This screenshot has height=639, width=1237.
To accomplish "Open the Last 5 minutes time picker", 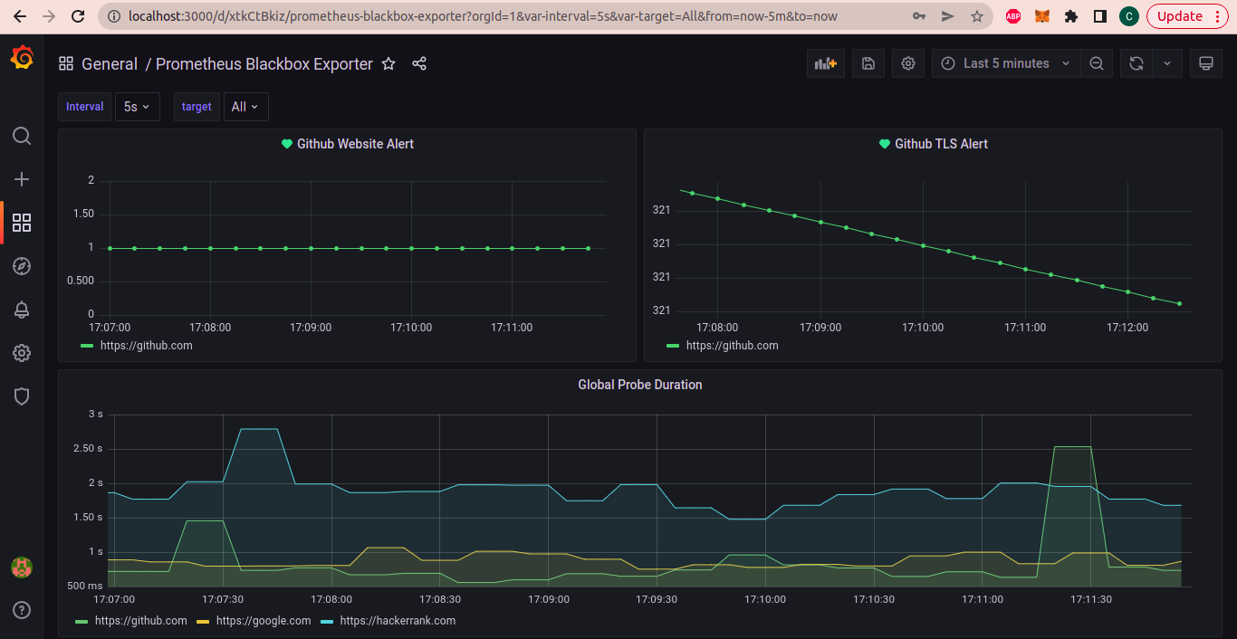I will click(1005, 63).
